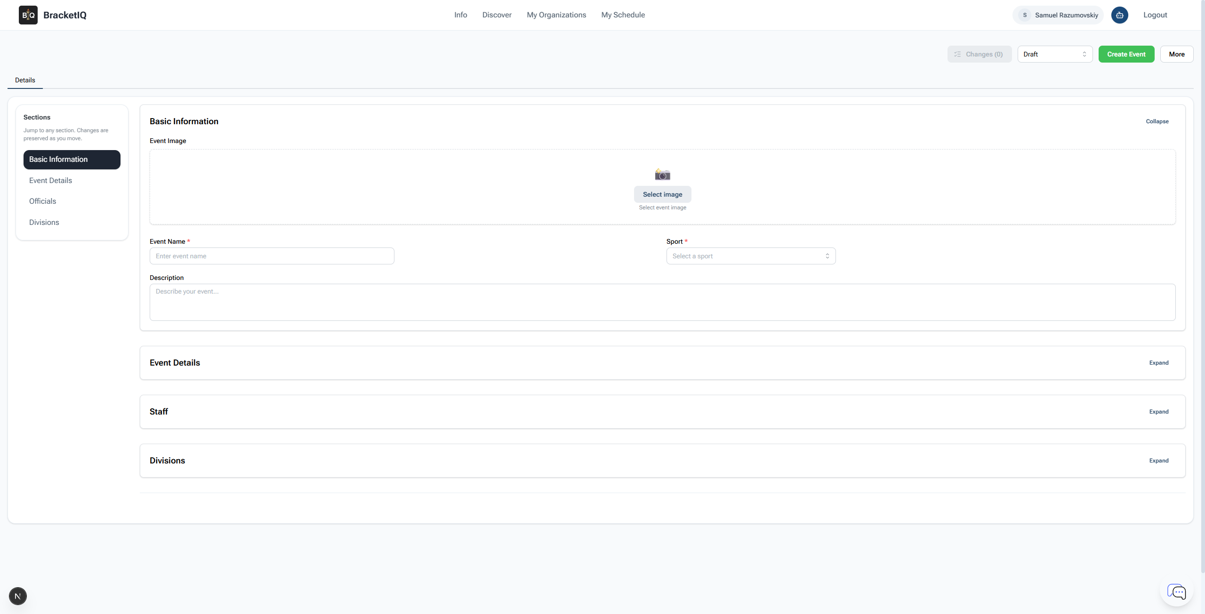This screenshot has height=614, width=1205.
Task: Click the green Create Event button
Action: [1126, 54]
